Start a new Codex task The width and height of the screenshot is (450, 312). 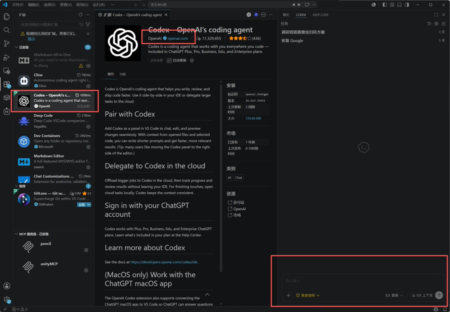[x=443, y=24]
